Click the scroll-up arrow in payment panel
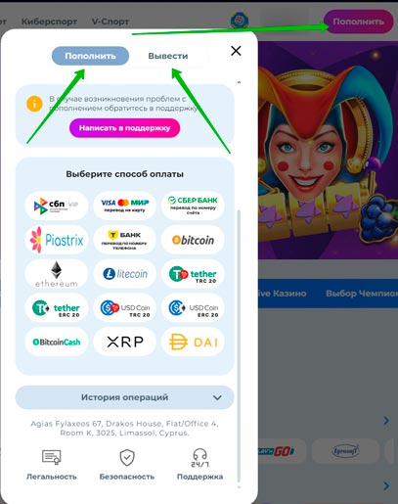This screenshot has height=504, width=398. pos(239,82)
